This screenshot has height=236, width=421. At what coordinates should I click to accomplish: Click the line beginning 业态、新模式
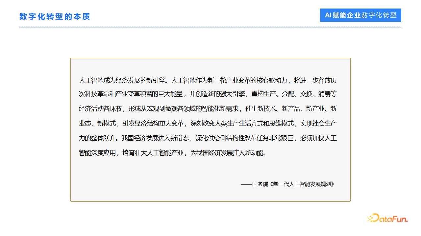208,124
